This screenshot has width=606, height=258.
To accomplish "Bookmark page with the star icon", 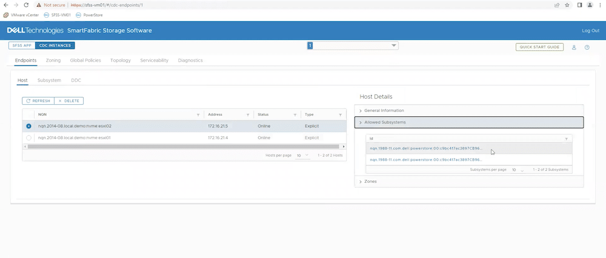I will 567,5.
